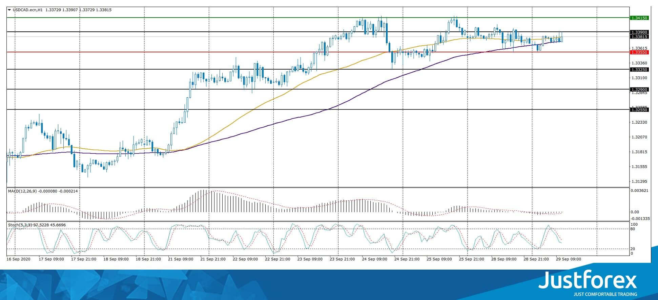Click the 1.32070 value on price axis
Image resolution: width=658 pixels, height=300 pixels.
coord(639,137)
